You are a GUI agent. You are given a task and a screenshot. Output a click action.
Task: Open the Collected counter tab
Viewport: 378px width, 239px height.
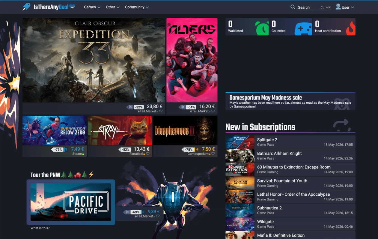click(290, 27)
